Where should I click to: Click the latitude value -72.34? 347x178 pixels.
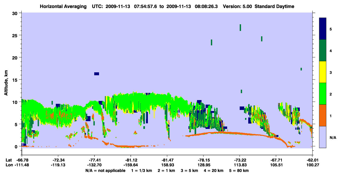tap(58, 160)
